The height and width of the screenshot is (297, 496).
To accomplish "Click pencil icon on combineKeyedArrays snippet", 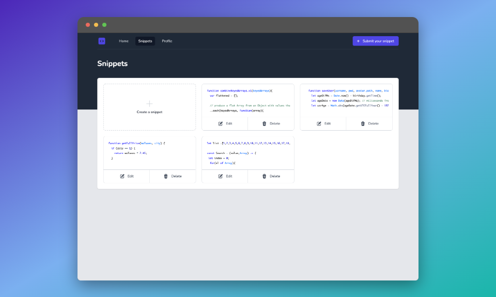I will point(221,123).
